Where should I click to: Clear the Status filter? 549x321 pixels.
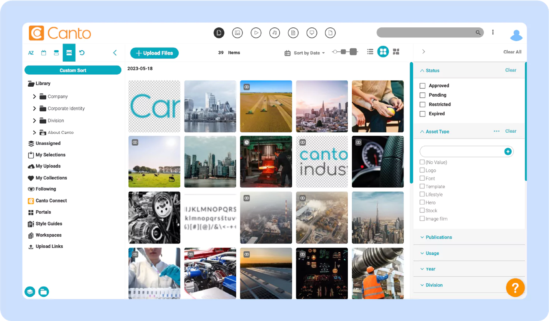[x=511, y=70]
